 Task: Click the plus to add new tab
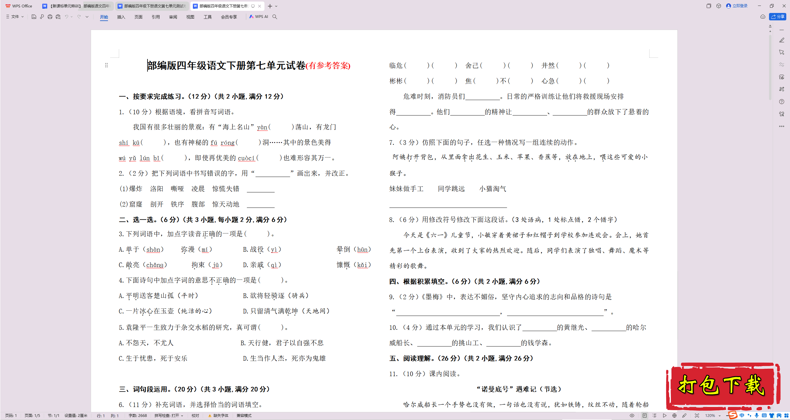pyautogui.click(x=270, y=6)
